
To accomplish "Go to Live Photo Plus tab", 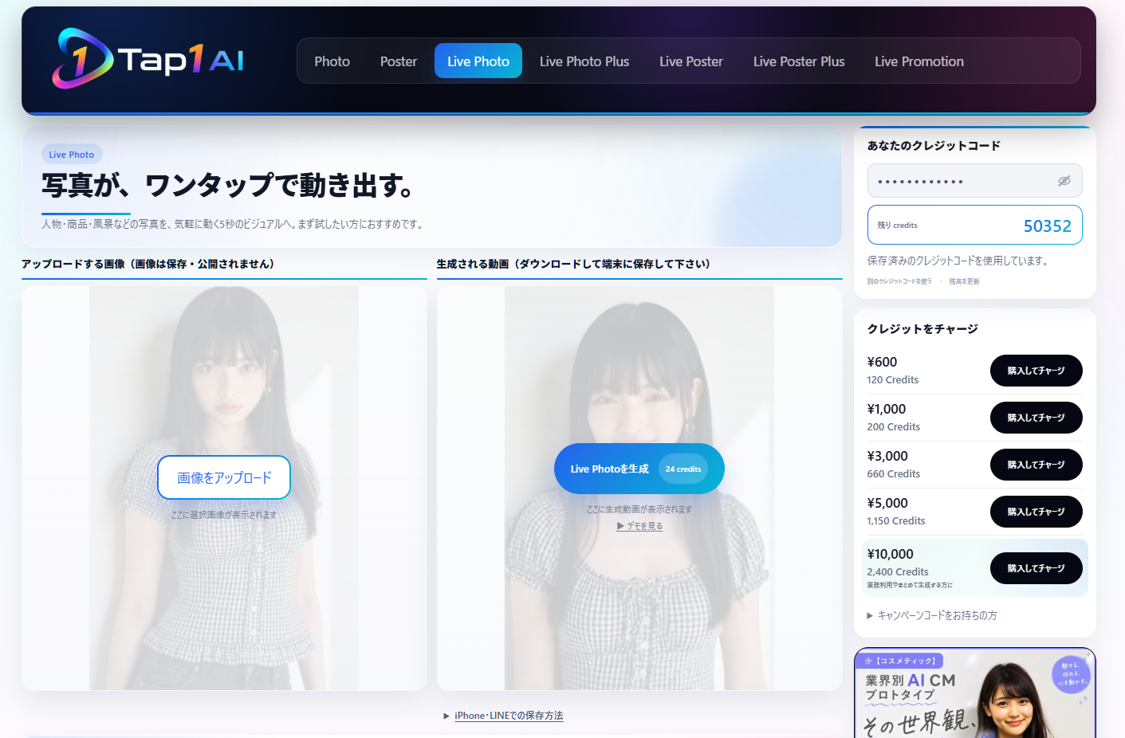I will pos(584,61).
